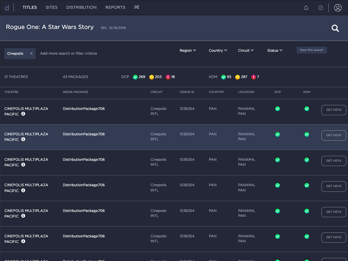Open the DISTRIBUTION tab

[x=81, y=7]
